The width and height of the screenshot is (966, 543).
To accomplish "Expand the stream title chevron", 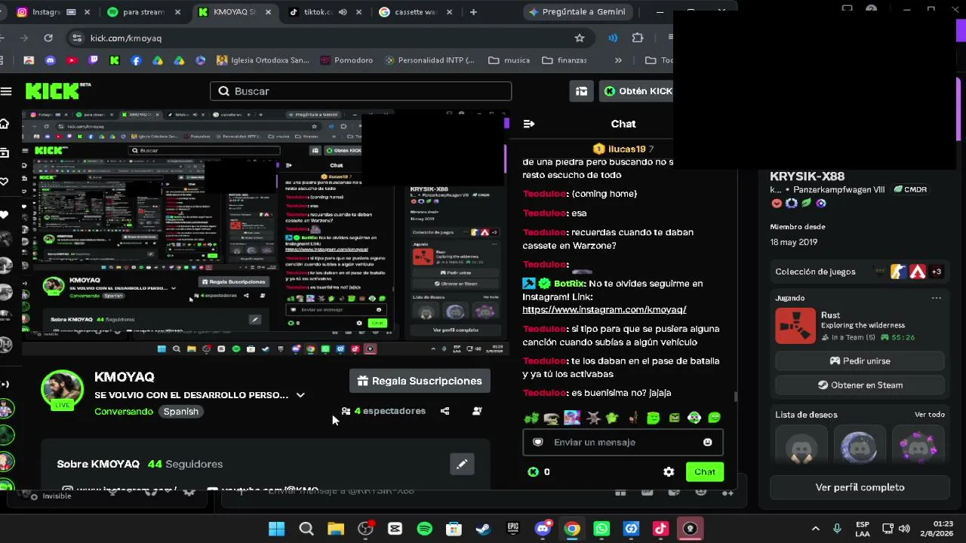I will 300,395.
